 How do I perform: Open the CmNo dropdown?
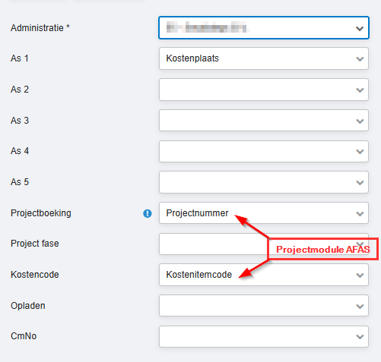click(264, 336)
